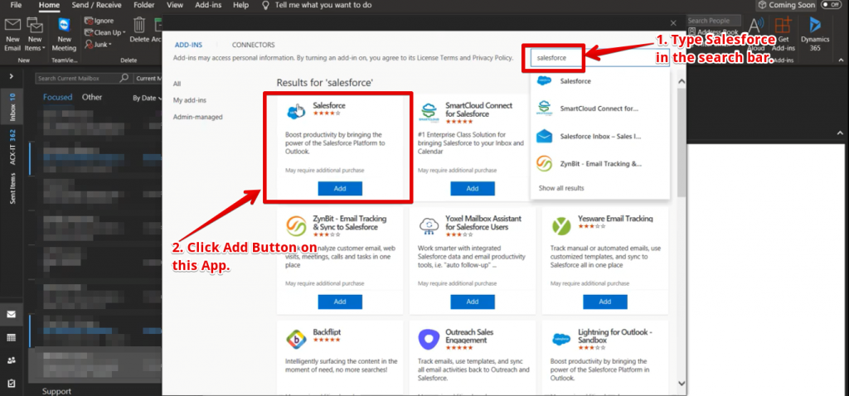Viewport: 849px width, 396px height.
Task: Add Yesware Email Tracking add-in
Action: [605, 302]
